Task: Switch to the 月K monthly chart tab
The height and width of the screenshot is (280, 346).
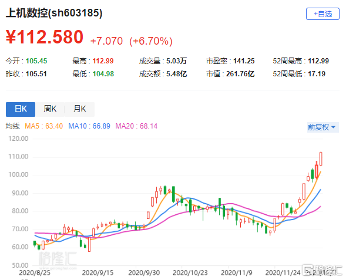Action: pos(80,109)
